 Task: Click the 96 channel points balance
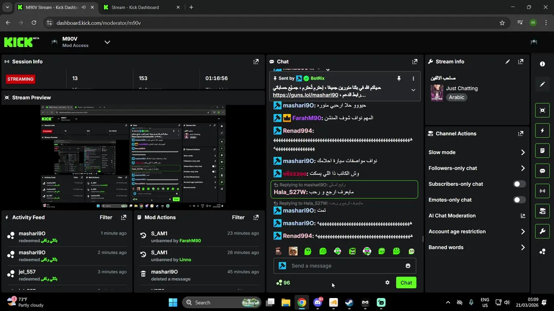(x=283, y=282)
